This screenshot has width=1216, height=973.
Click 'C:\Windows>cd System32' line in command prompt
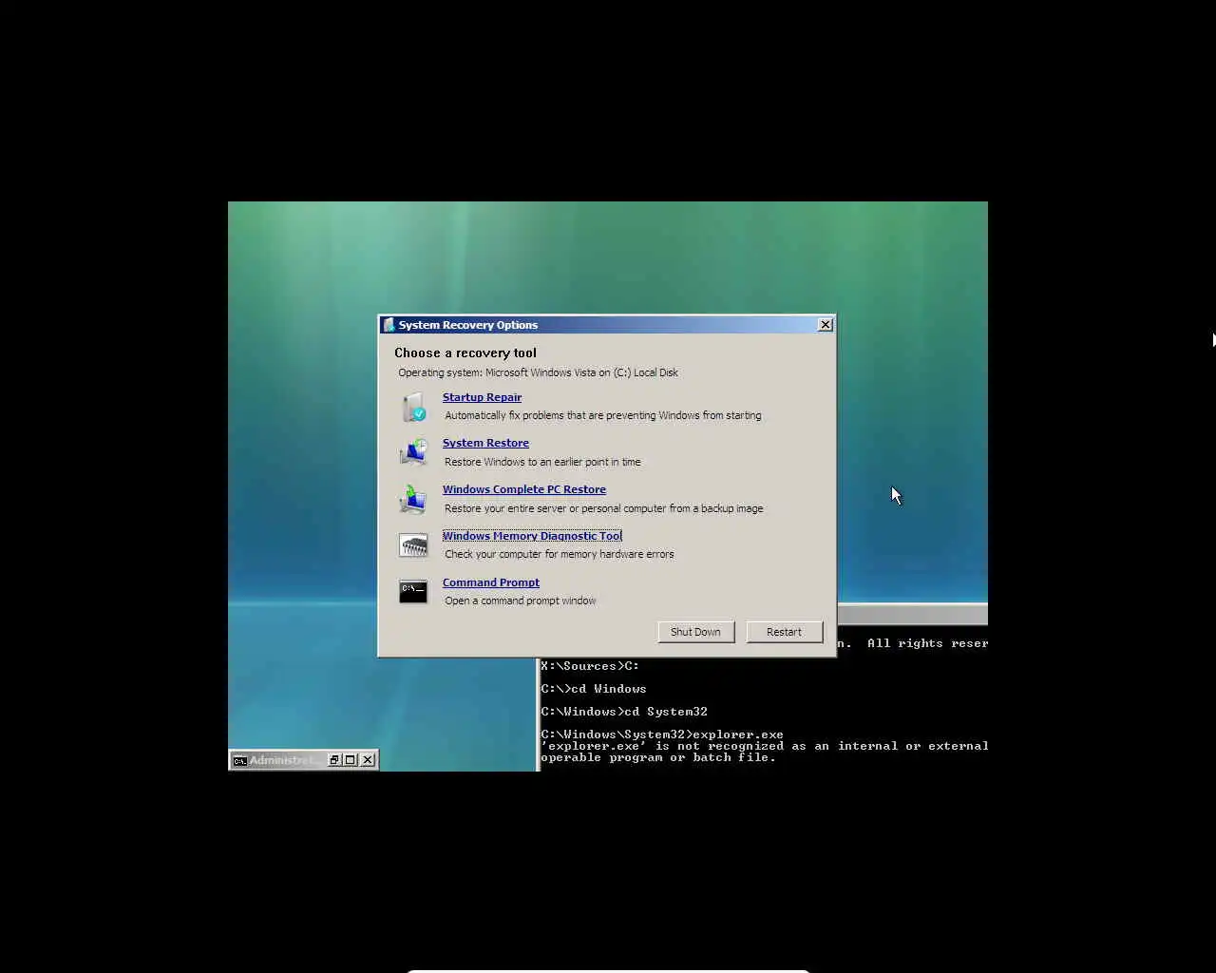click(624, 712)
